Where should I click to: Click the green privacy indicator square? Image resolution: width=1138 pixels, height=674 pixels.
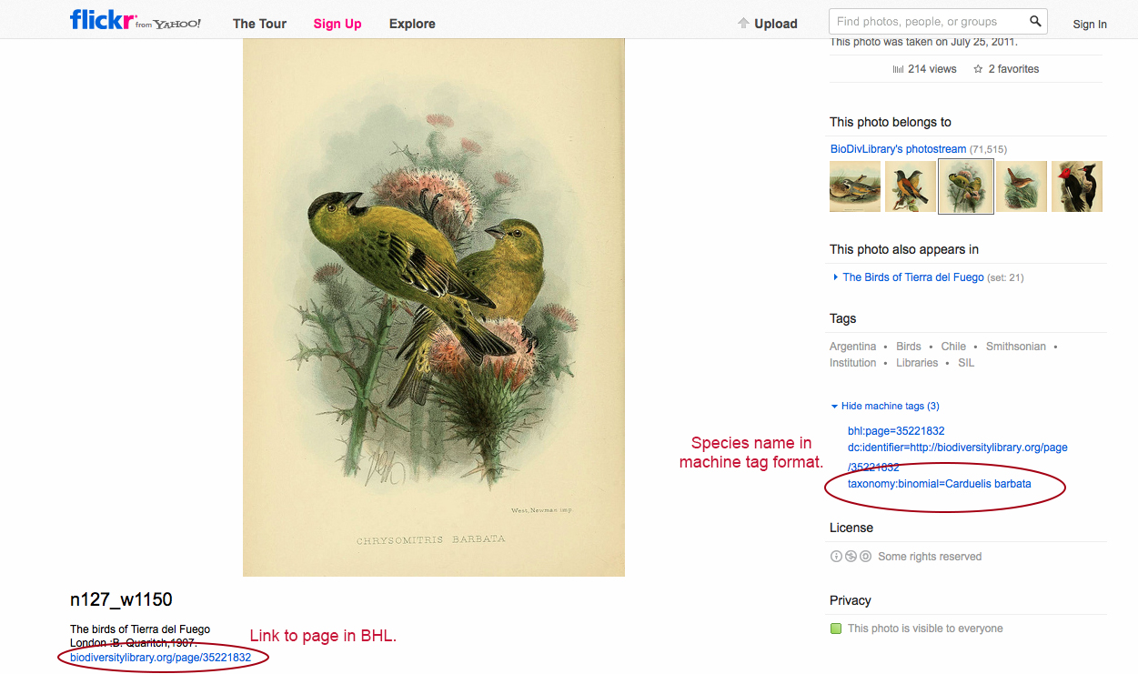[x=836, y=629]
